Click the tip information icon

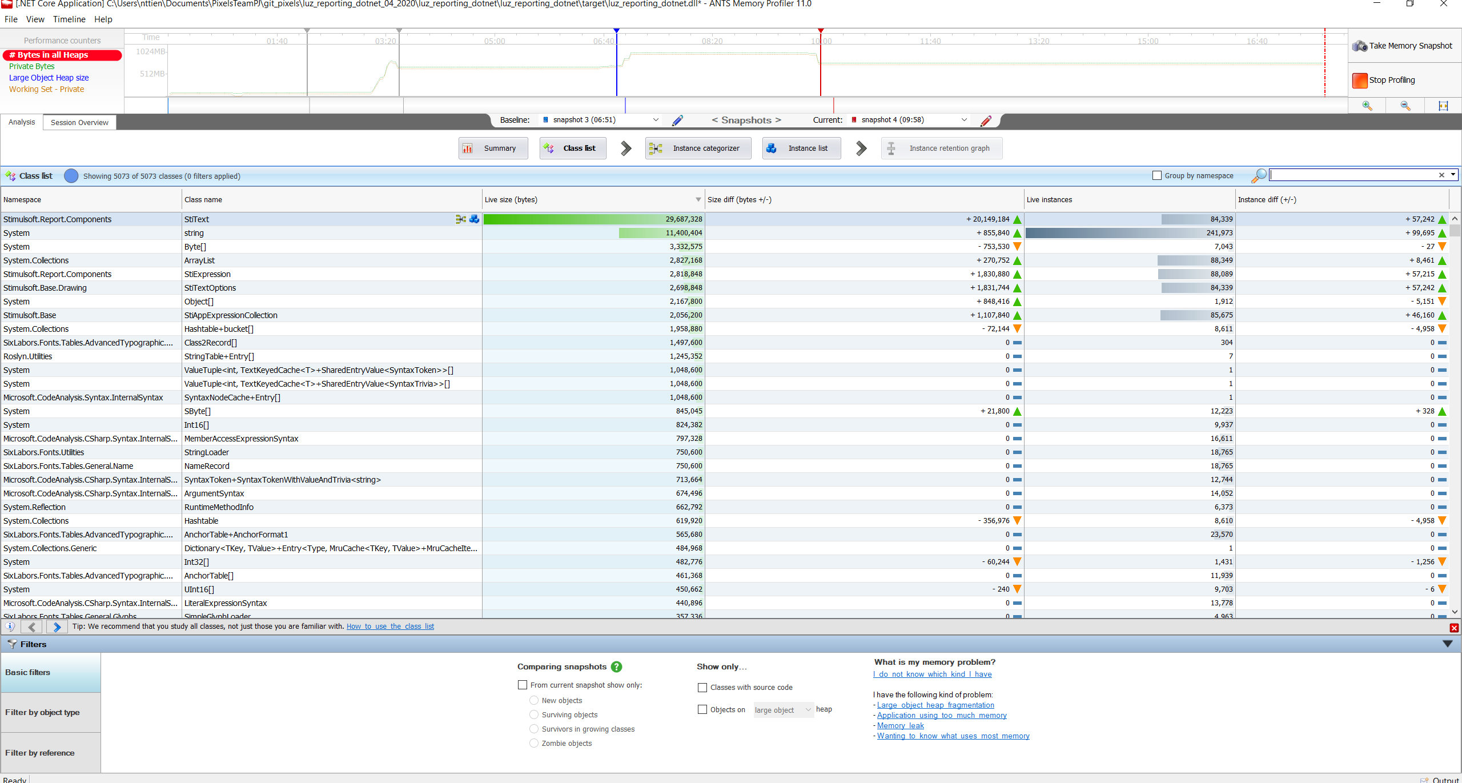tap(10, 627)
